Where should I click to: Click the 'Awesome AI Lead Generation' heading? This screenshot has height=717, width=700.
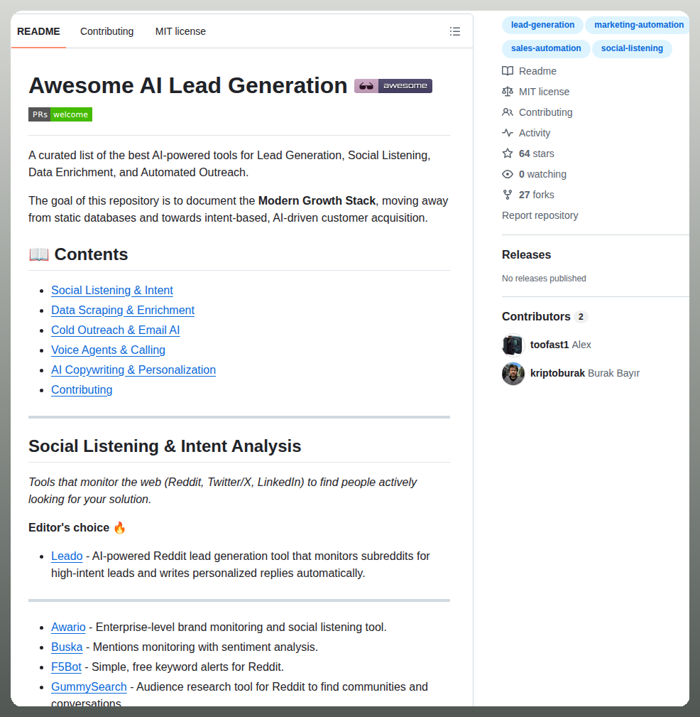coord(188,85)
